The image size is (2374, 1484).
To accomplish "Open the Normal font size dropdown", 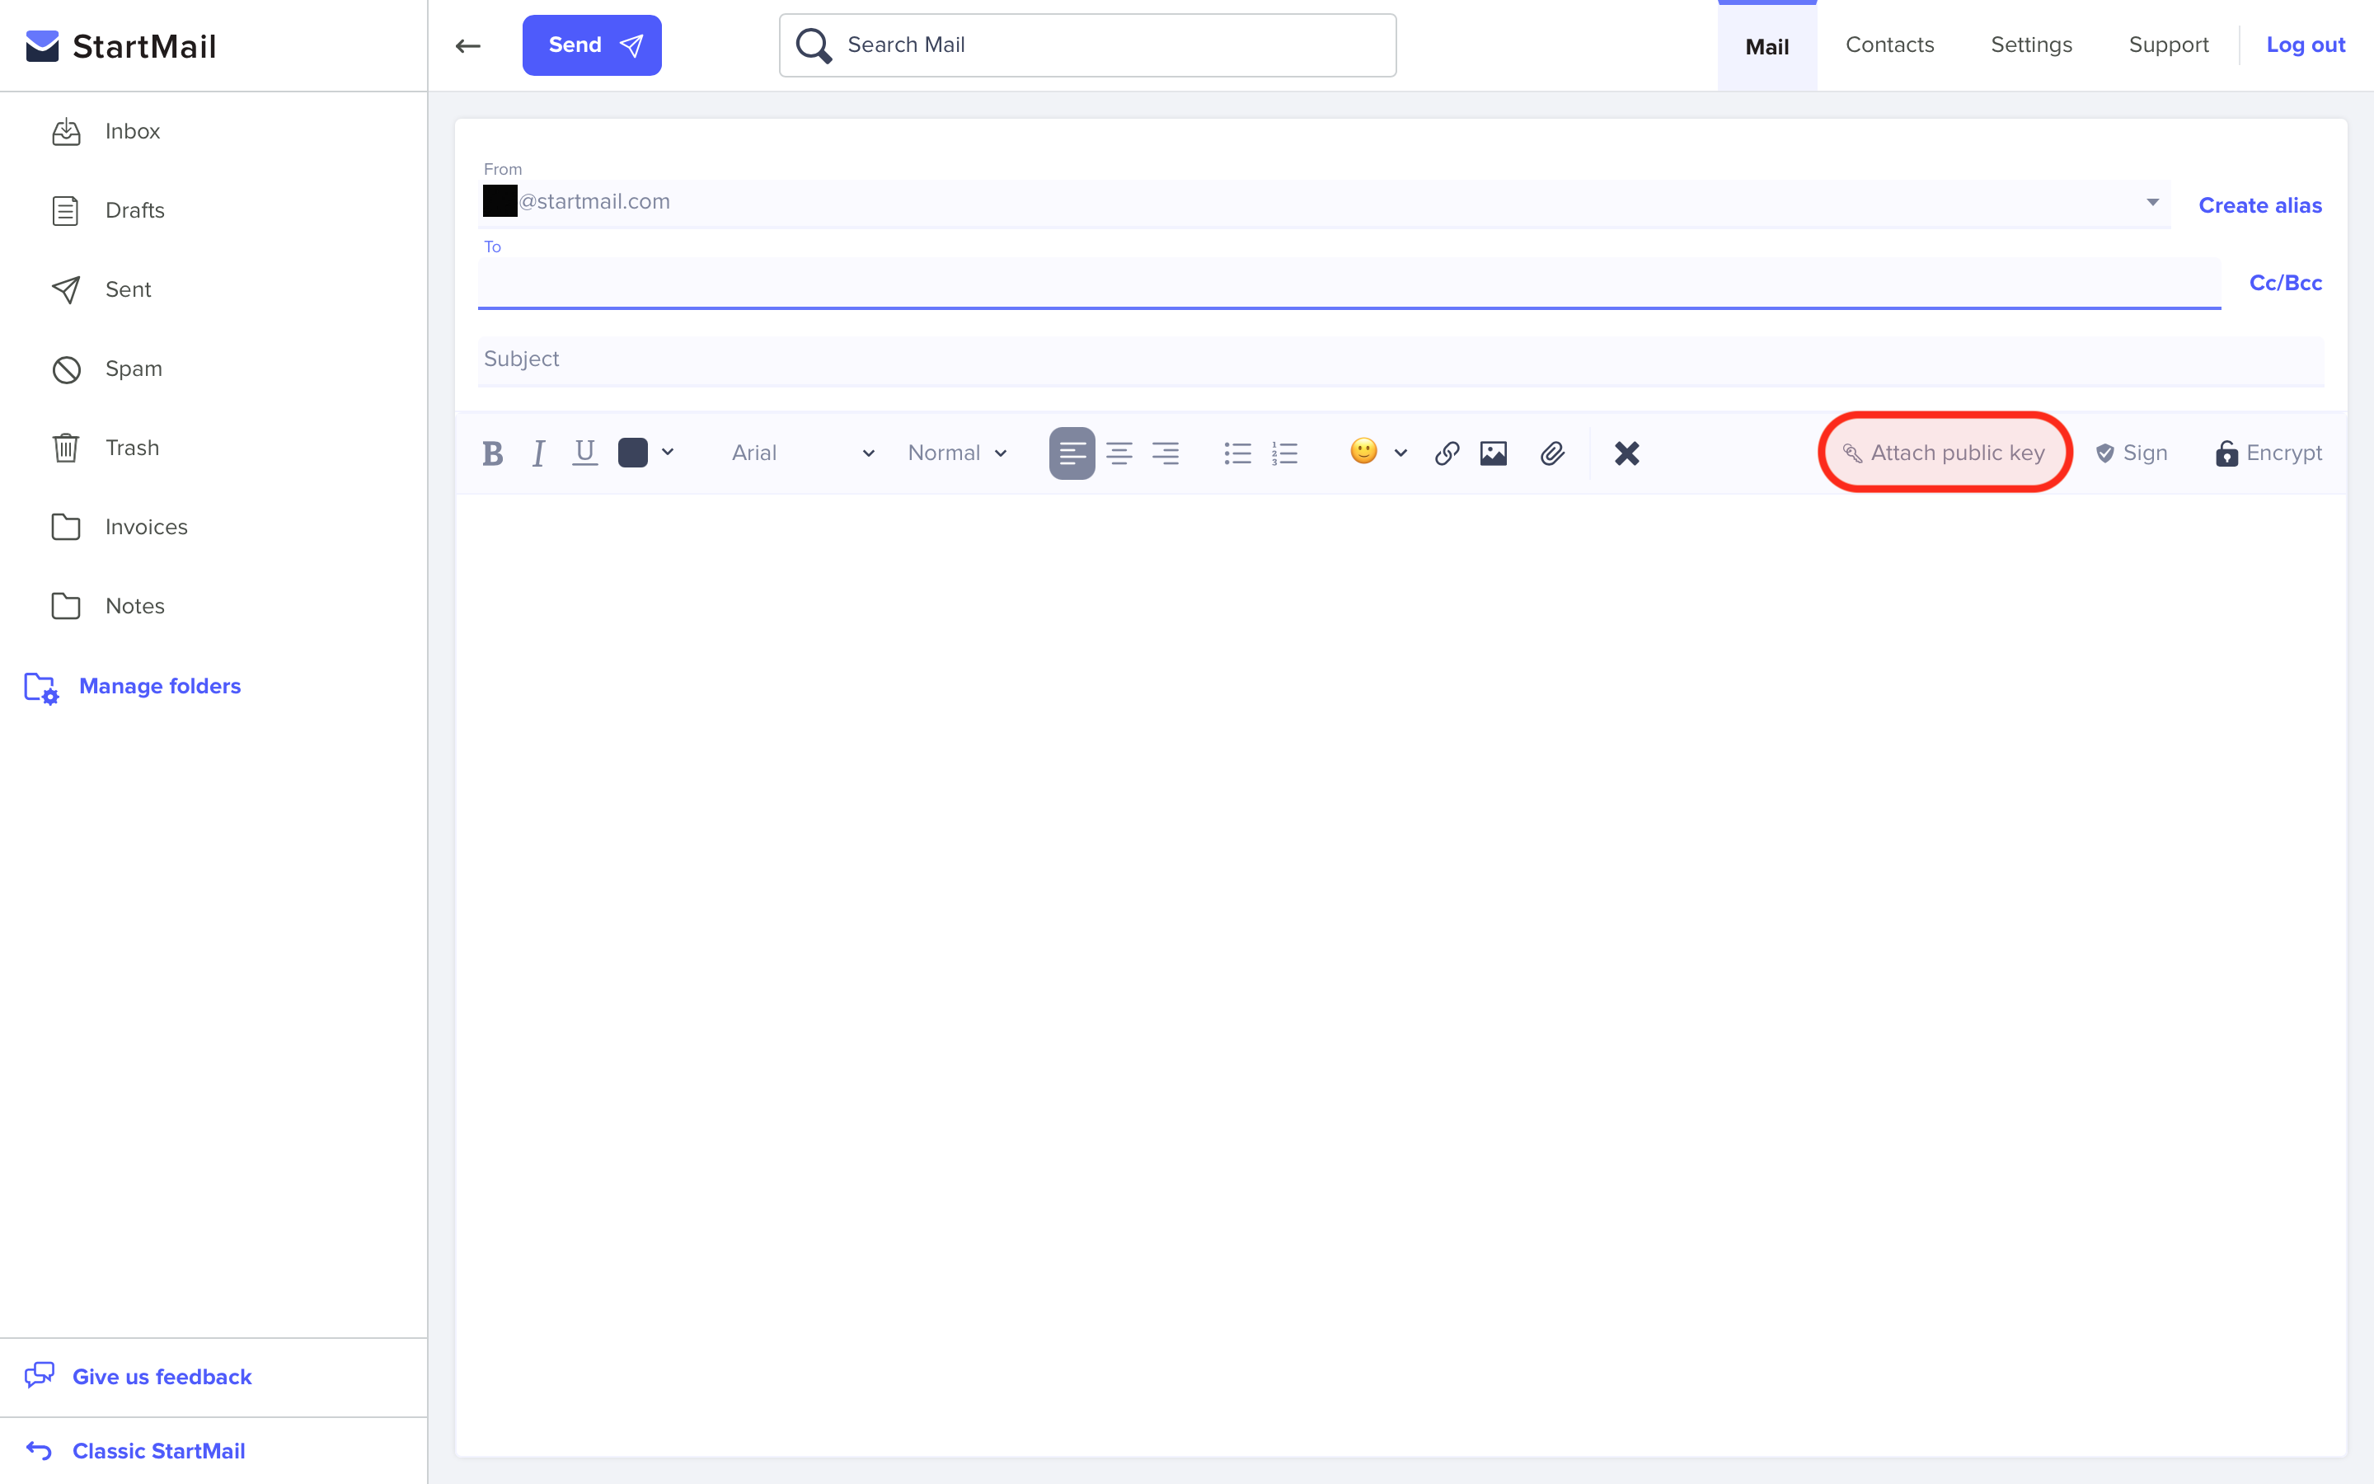I will [958, 453].
